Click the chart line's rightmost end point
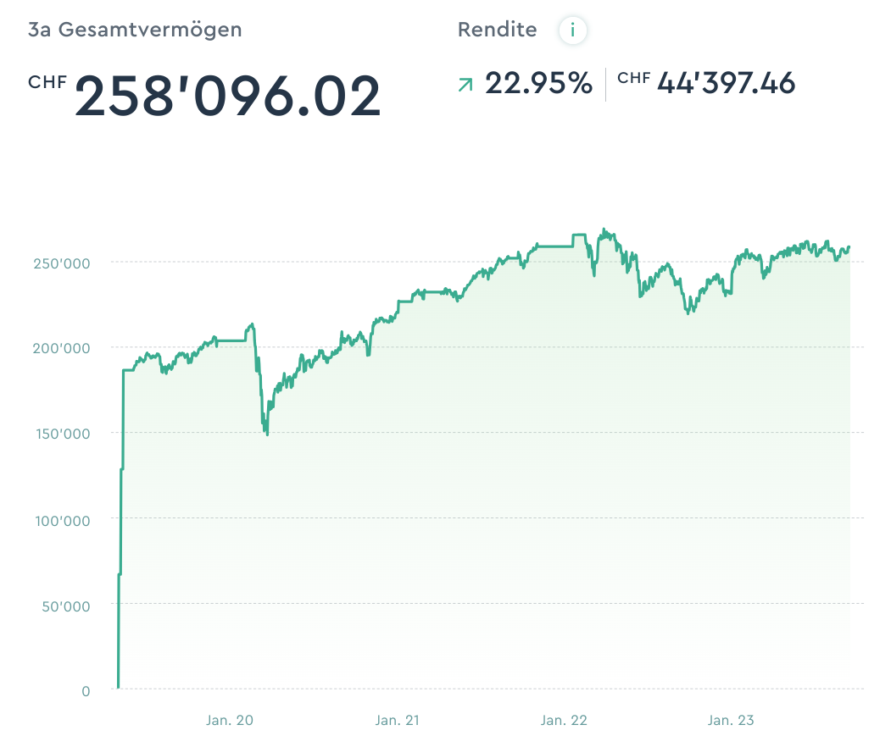 pyautogui.click(x=849, y=247)
